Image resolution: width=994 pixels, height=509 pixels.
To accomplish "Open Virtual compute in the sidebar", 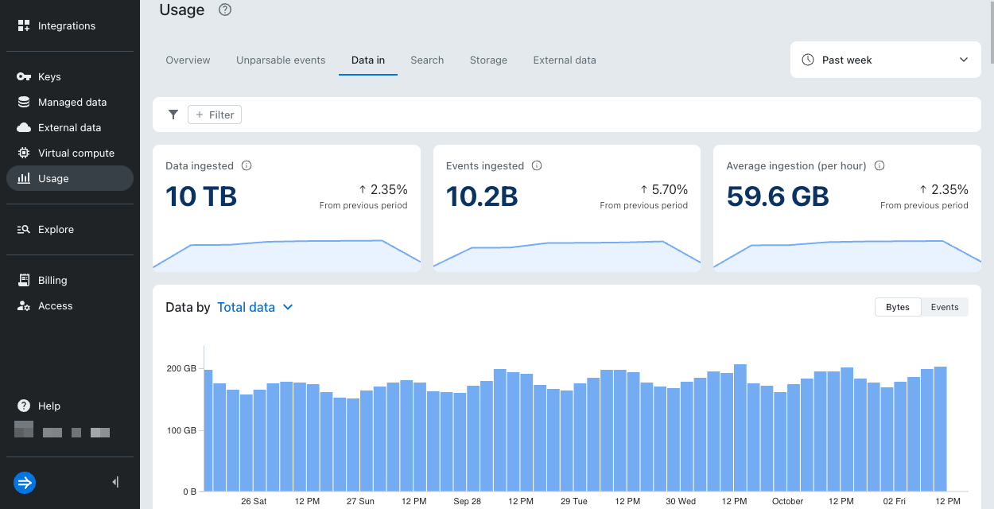I will [x=70, y=153].
